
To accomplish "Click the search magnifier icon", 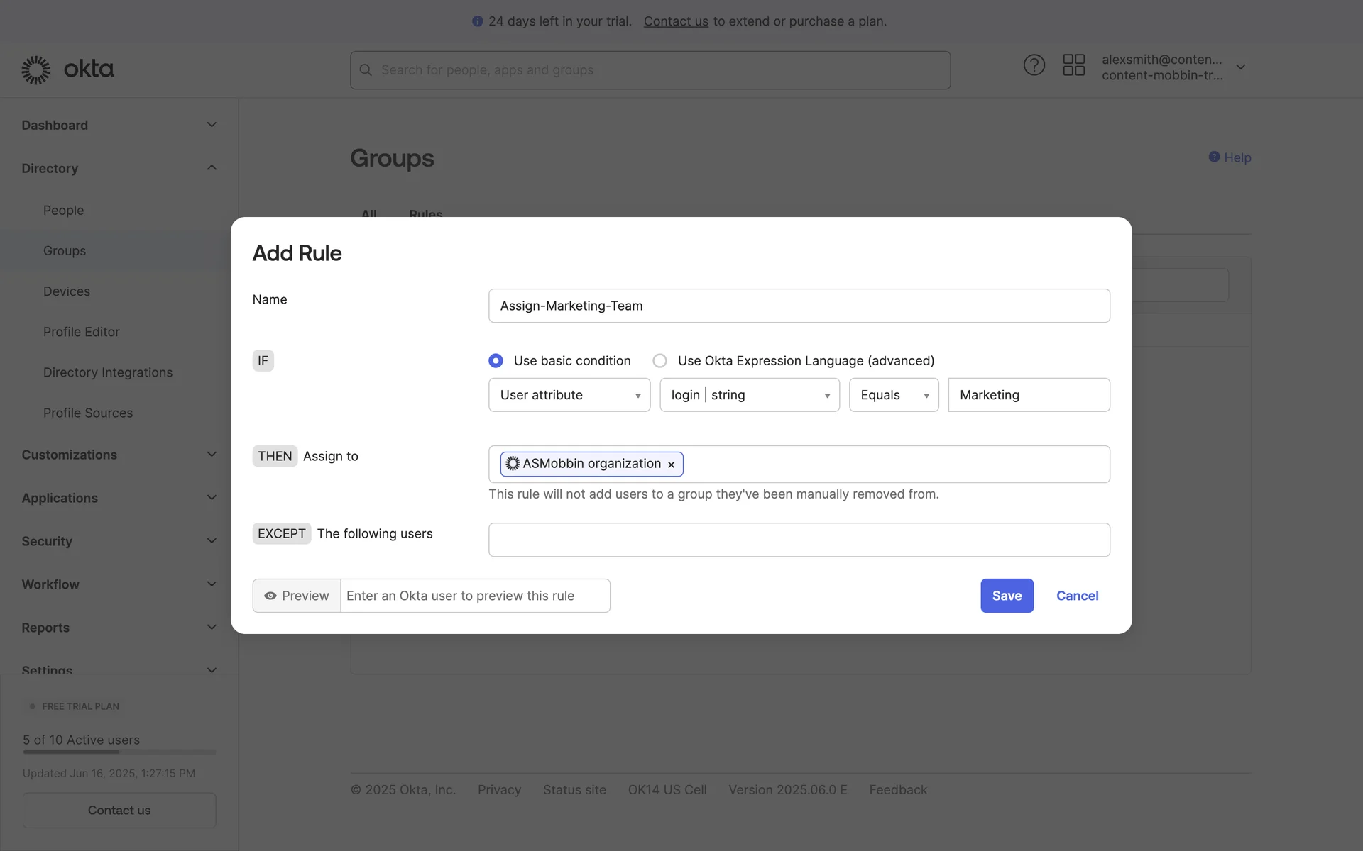I will [366, 70].
